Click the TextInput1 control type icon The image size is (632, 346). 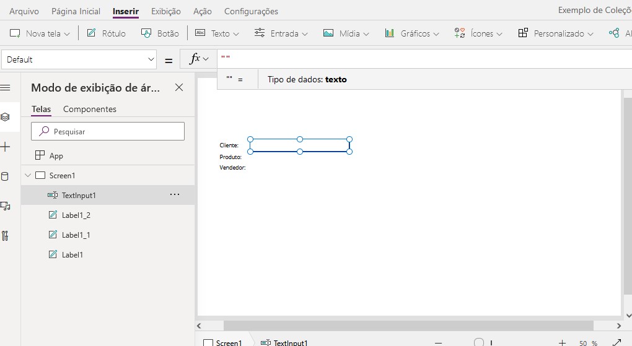tap(53, 195)
